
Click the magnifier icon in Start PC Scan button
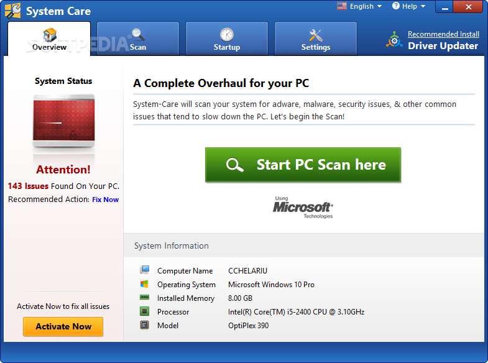point(234,165)
